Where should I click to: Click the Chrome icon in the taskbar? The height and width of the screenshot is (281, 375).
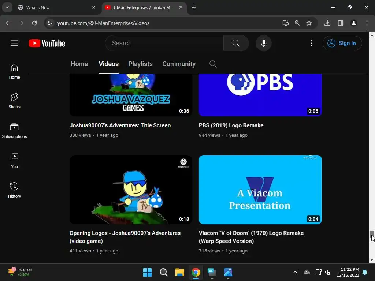click(x=196, y=272)
